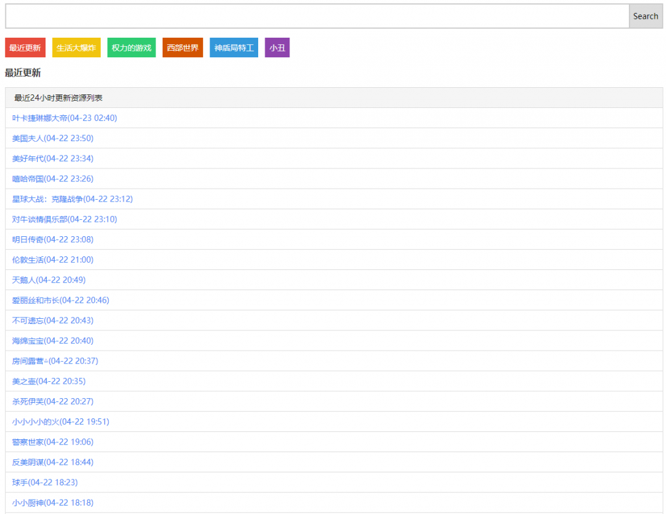Select the red 最近更新 tag
The height and width of the screenshot is (514, 666).
point(25,47)
